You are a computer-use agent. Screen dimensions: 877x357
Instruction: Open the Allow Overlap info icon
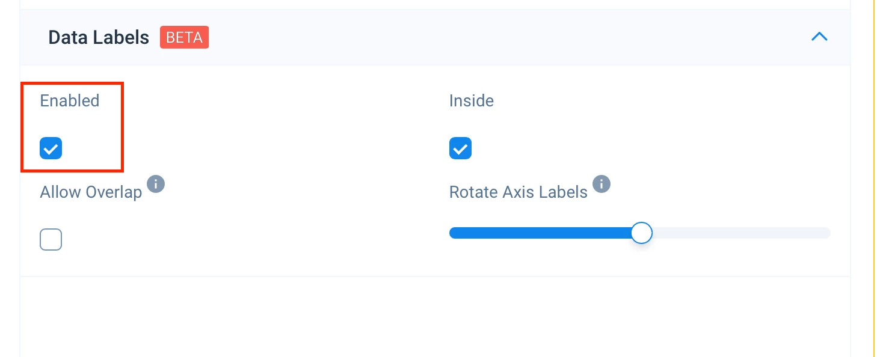click(156, 183)
